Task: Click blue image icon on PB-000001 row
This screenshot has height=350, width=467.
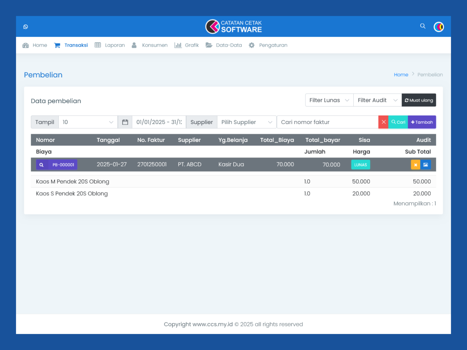Action: 426,165
